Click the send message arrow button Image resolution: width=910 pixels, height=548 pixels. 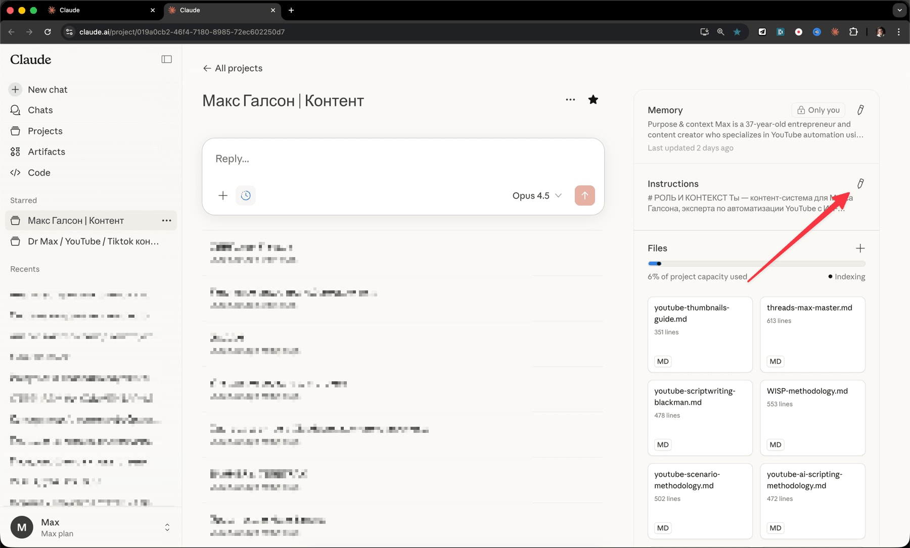point(584,195)
